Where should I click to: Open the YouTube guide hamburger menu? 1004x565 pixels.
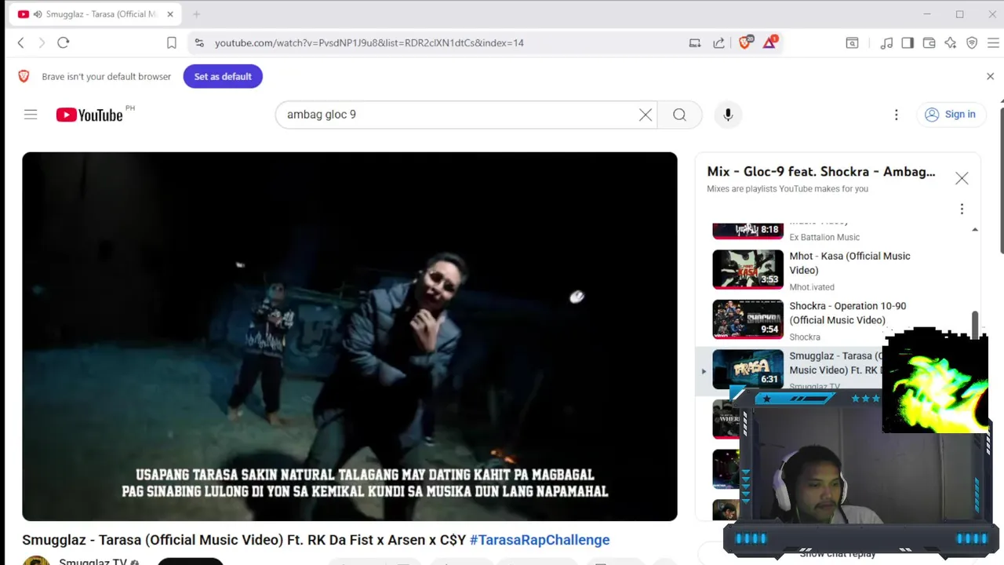[x=31, y=115]
